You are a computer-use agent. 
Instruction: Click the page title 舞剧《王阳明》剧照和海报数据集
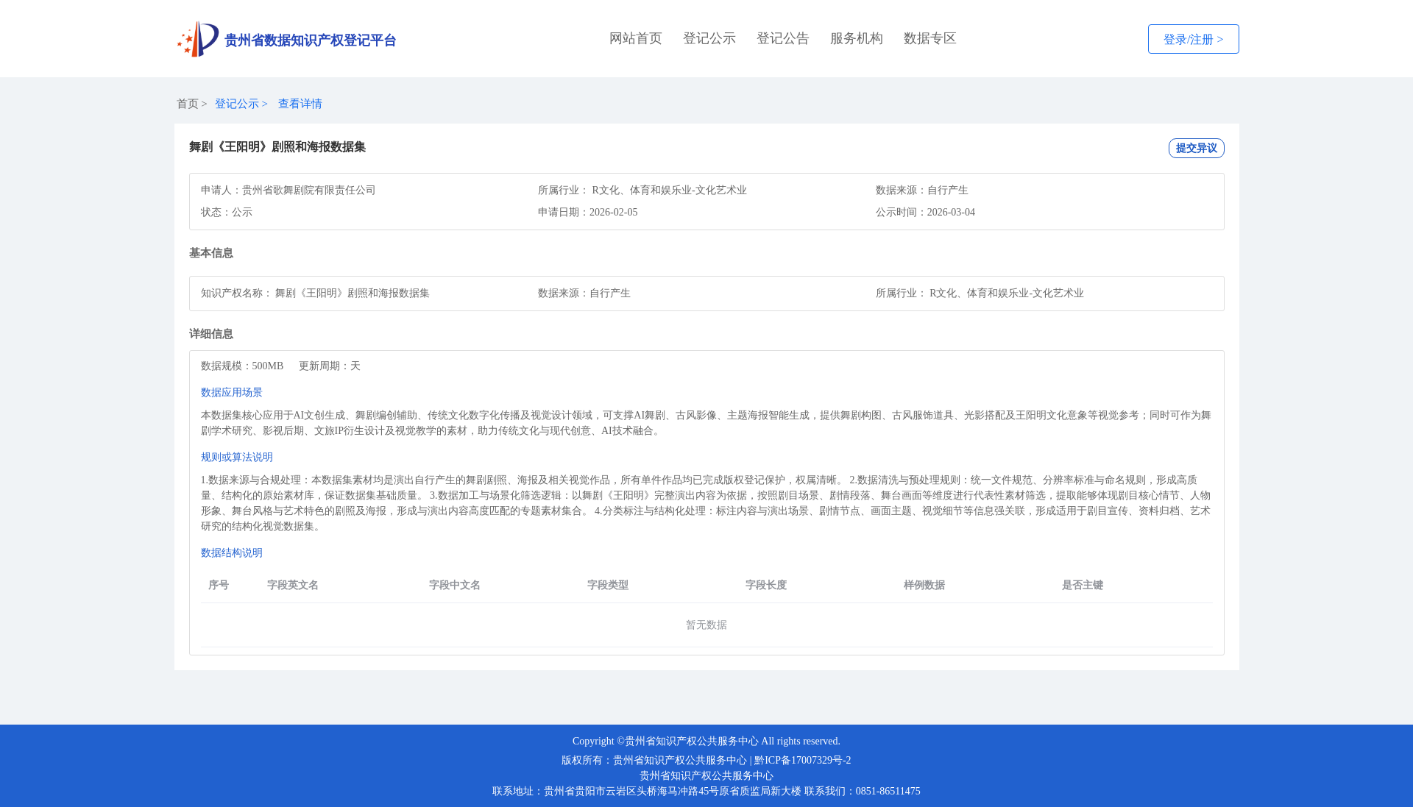pos(277,147)
